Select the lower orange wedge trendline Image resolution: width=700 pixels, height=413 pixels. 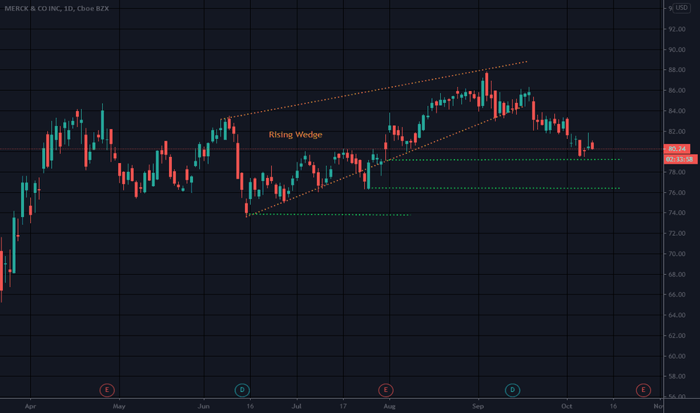385,161
